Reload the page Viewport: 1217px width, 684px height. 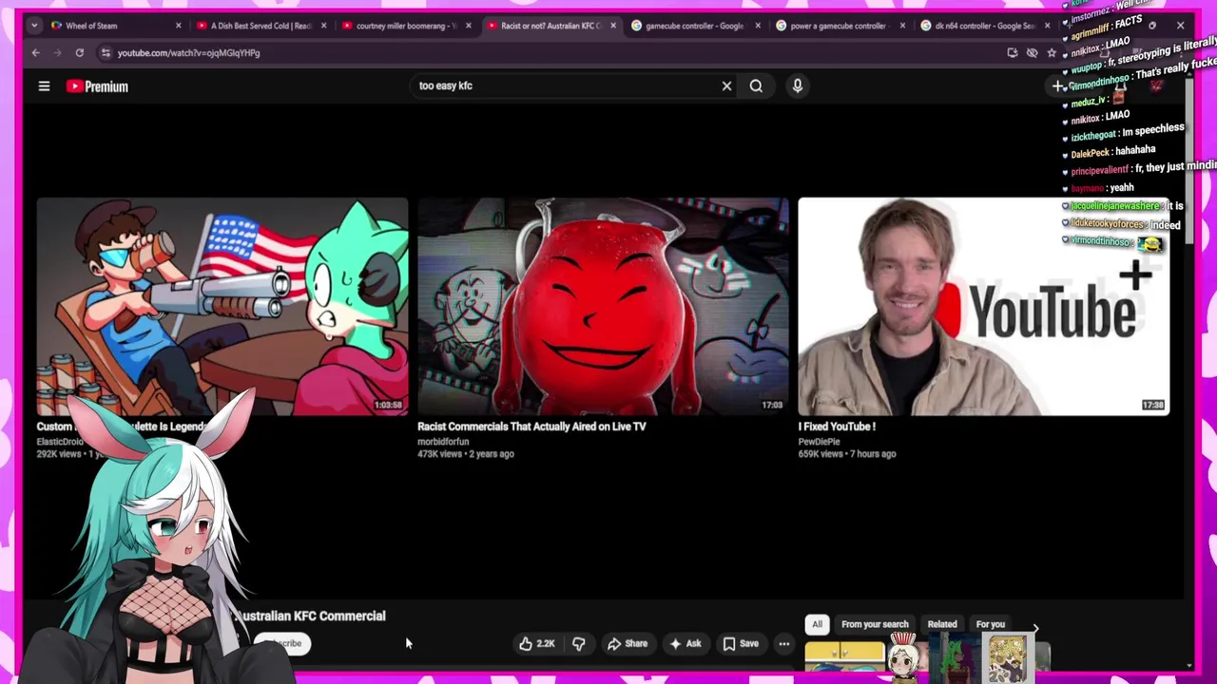pos(80,53)
